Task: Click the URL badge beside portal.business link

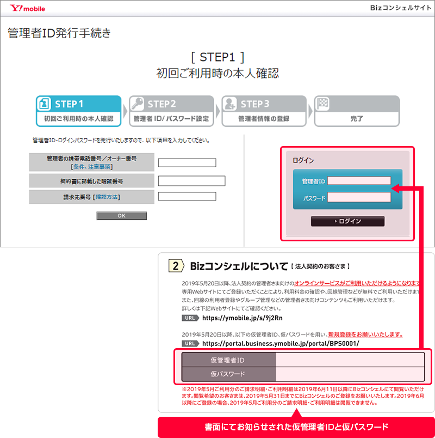Action: [x=190, y=344]
